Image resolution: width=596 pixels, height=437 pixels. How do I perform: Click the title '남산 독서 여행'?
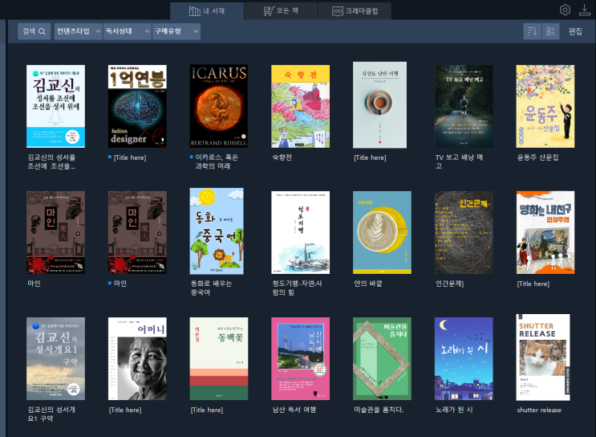[x=294, y=410]
